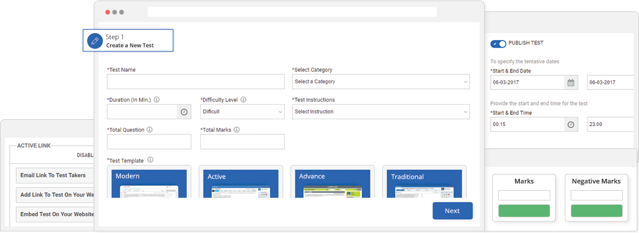Image resolution: width=639 pixels, height=233 pixels.
Task: Click the Start Time field 00:15
Action: pyautogui.click(x=527, y=125)
